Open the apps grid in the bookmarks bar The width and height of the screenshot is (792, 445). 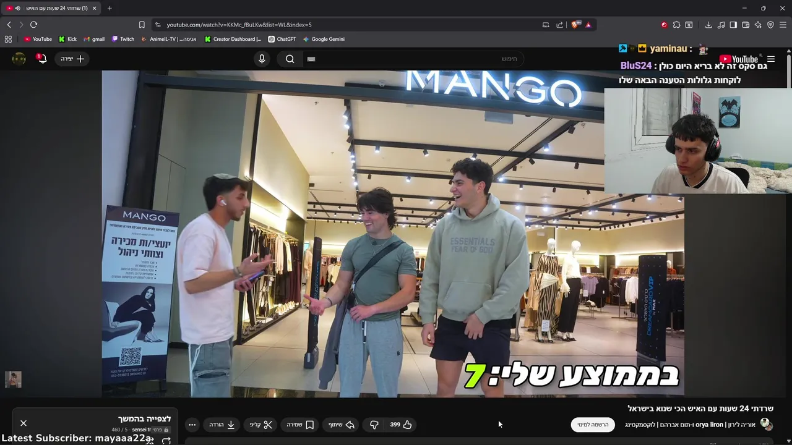(8, 39)
